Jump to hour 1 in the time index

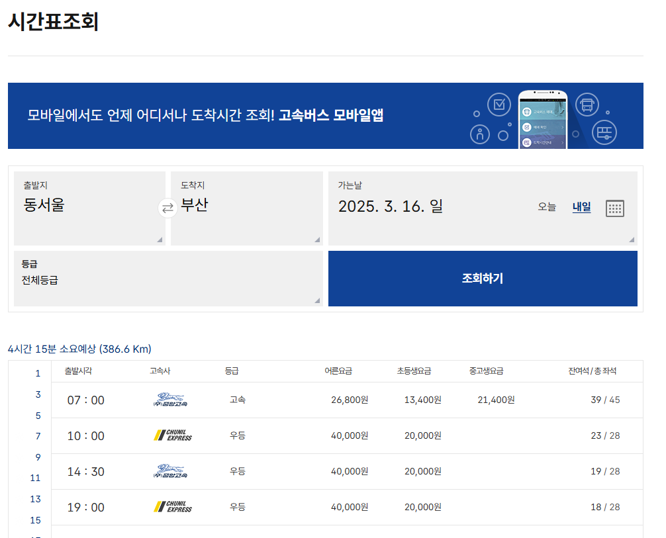[38, 373]
